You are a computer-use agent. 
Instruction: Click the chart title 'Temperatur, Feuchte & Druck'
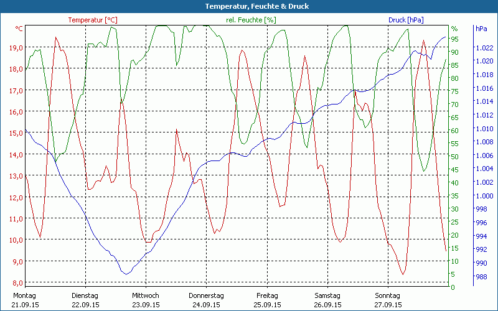click(249, 6)
